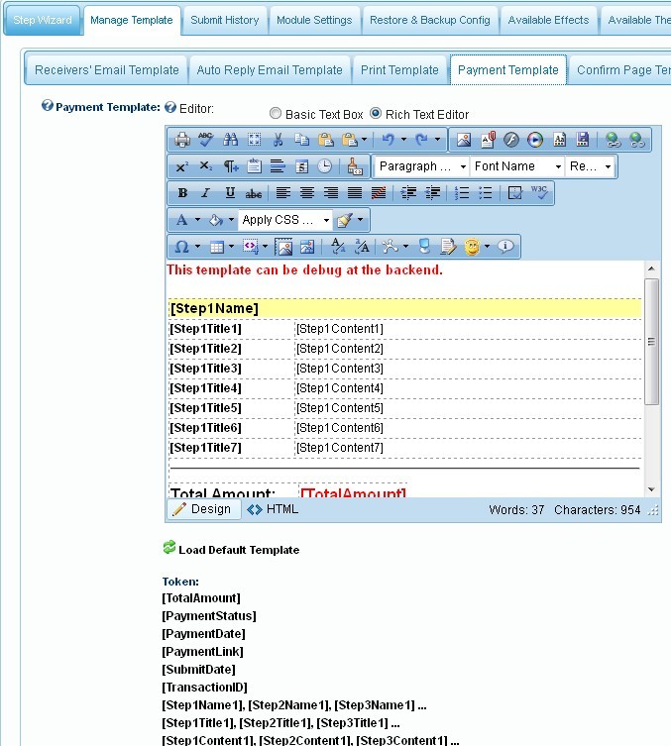Screen dimensions: 671x746
Task: Open the Print Template tab
Action: [x=399, y=70]
